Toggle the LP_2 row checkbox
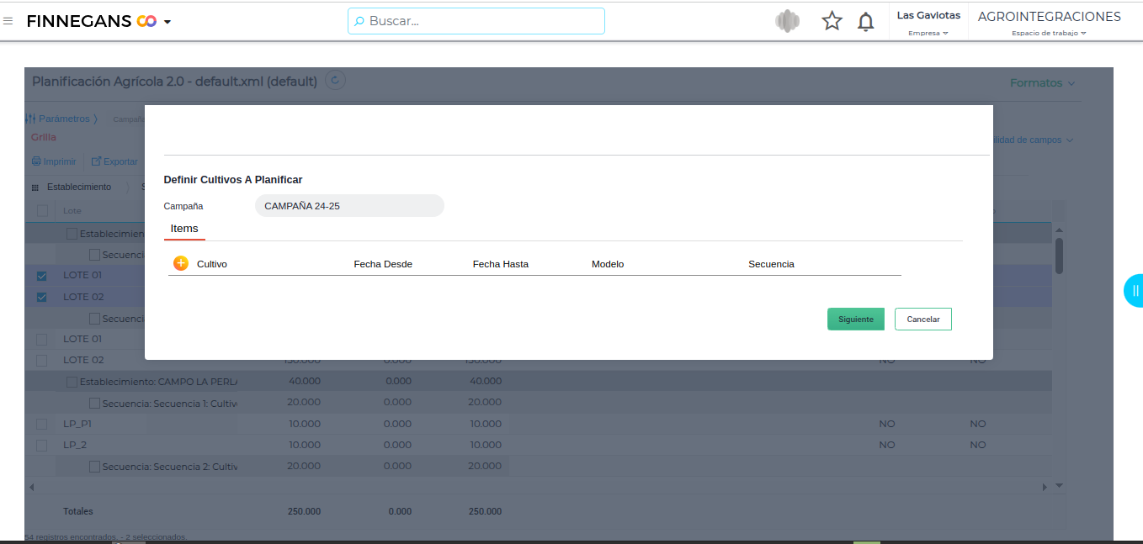The image size is (1143, 544). (41, 445)
